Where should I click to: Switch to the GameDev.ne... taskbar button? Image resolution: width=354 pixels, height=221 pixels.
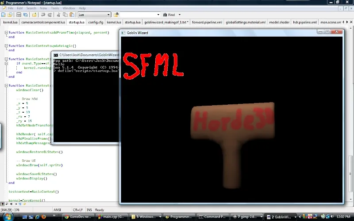tap(78, 217)
